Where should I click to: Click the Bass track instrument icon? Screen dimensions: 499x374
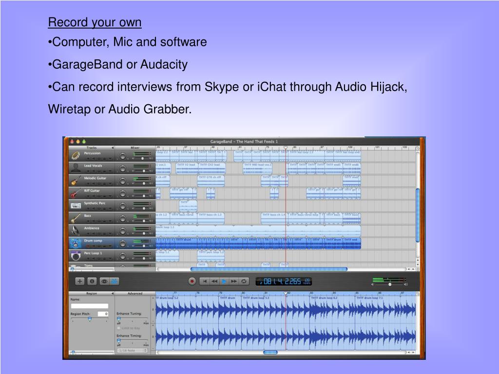(x=76, y=218)
